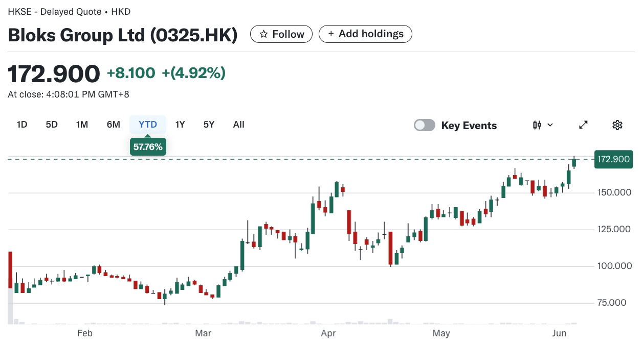Screen dimensions: 642x345
Task: Click the 172.900 price label on axis
Action: 613,159
